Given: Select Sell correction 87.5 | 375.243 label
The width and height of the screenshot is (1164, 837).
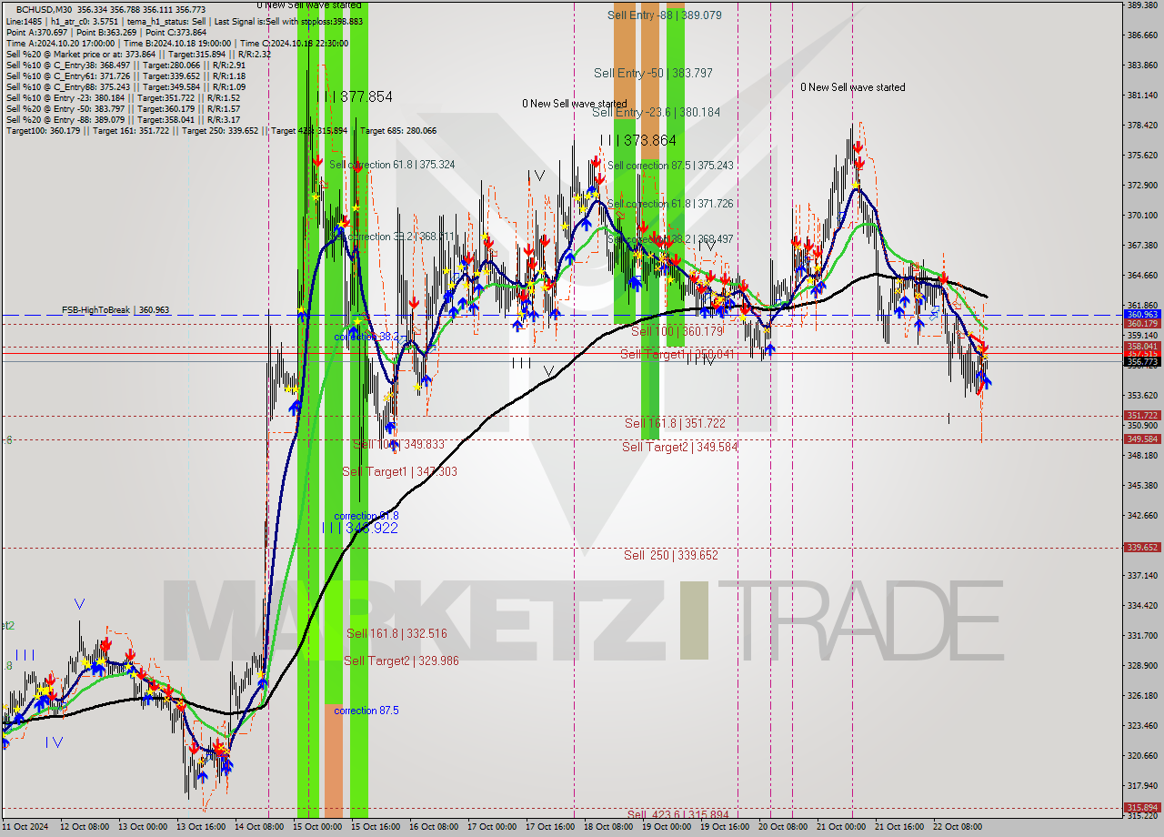Looking at the screenshot, I should tap(670, 166).
